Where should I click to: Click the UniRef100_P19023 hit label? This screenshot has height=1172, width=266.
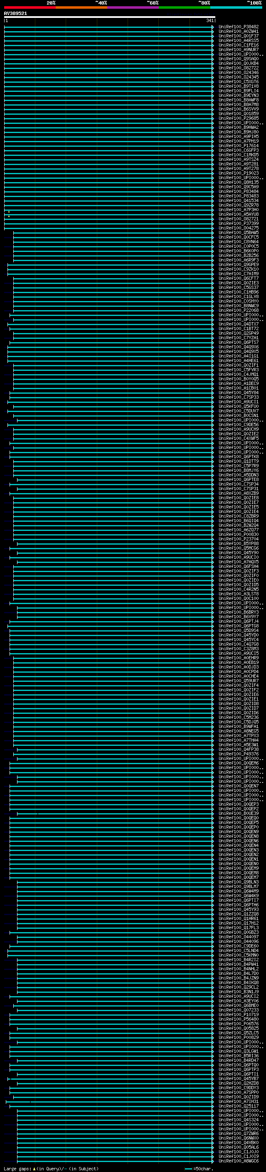click(x=239, y=173)
